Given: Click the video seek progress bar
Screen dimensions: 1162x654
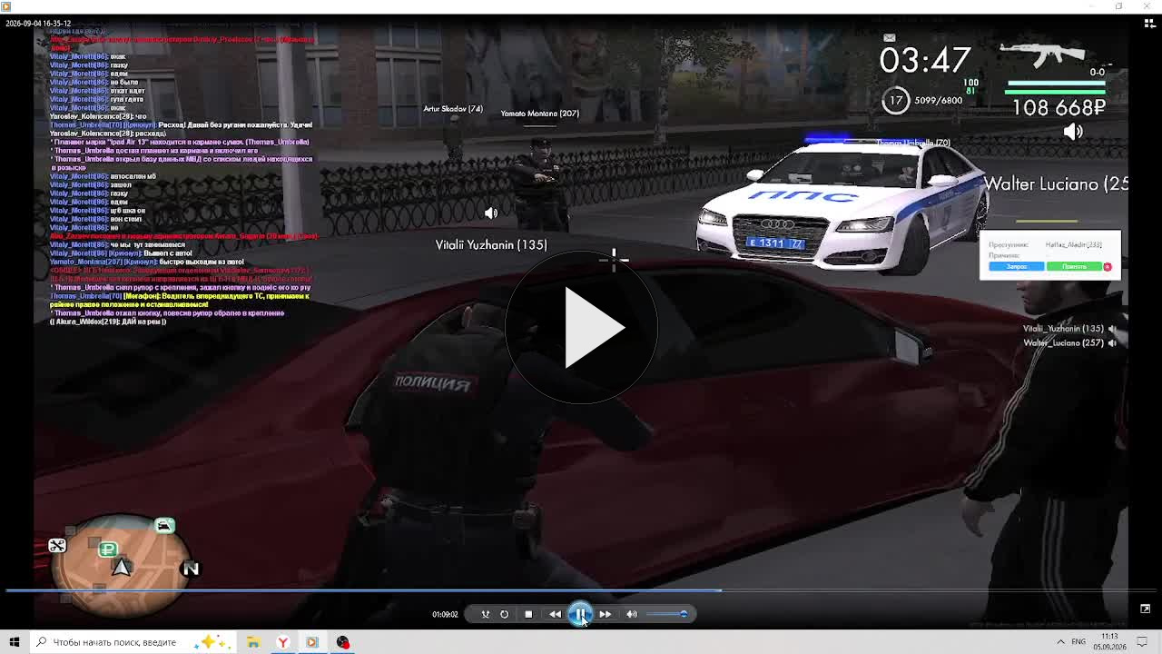Looking at the screenshot, I should pos(581,590).
